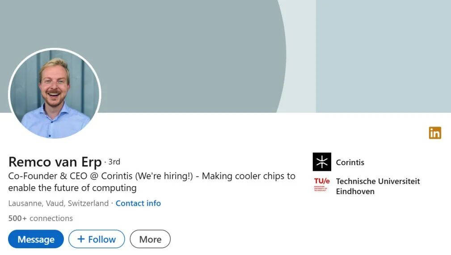This screenshot has height=255, width=451.
Task: Click the name heading Remco van Erp
Action: 55,162
